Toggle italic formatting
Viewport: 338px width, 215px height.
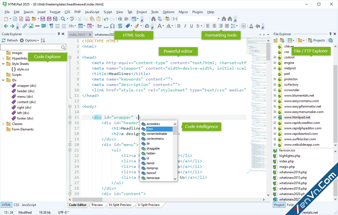coord(185,26)
